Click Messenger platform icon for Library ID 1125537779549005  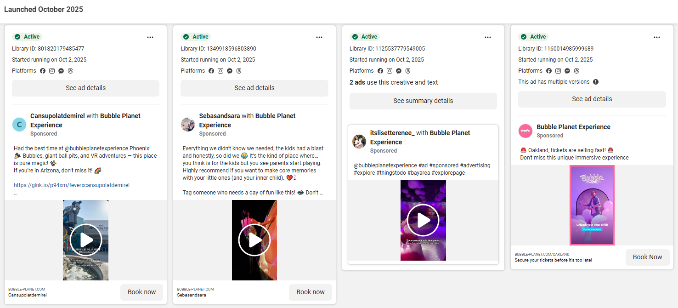point(399,71)
